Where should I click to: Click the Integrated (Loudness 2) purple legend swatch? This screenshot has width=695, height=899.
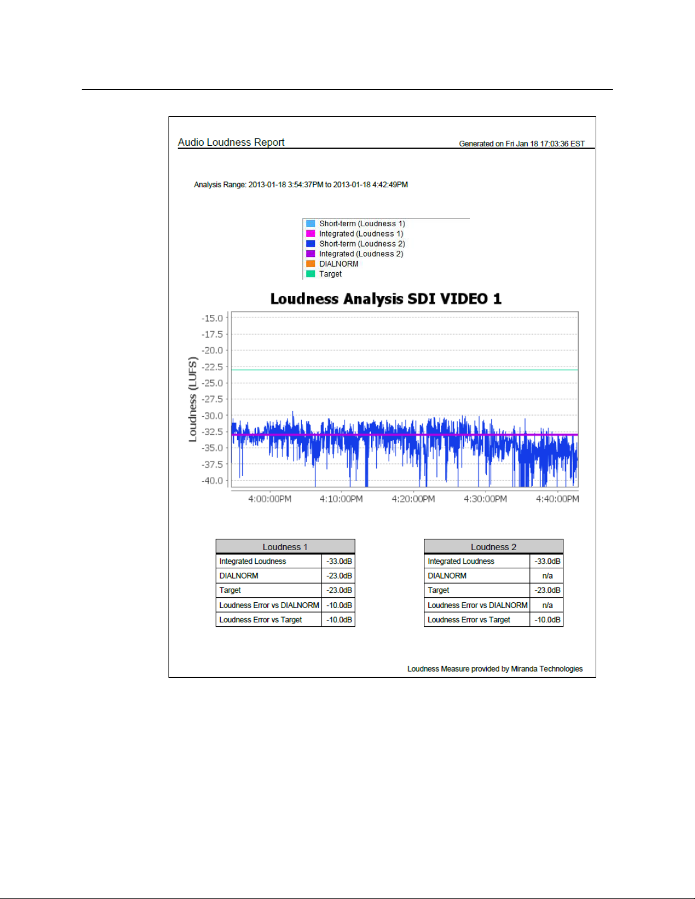coord(310,254)
